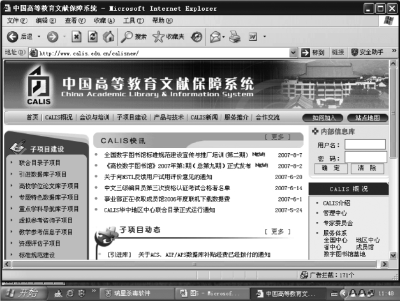400x301 pixels.
Task: Open the Links (链接) toolbar
Action: click(337, 52)
